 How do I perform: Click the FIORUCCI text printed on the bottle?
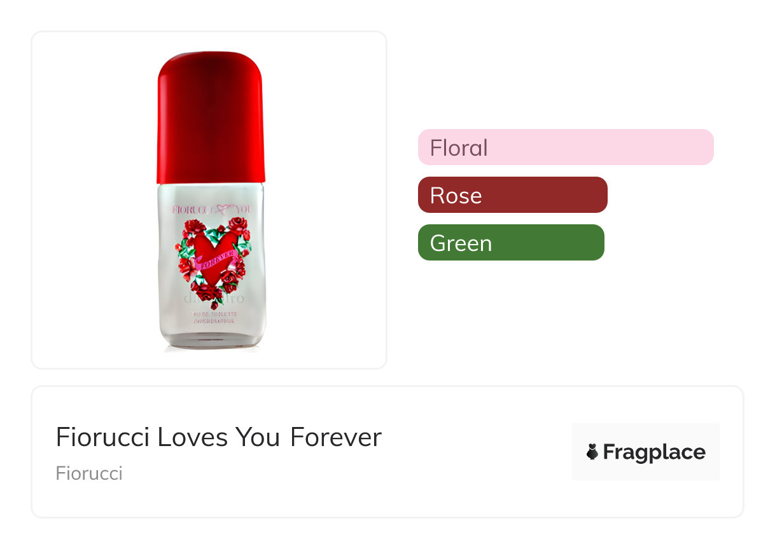coord(191,208)
